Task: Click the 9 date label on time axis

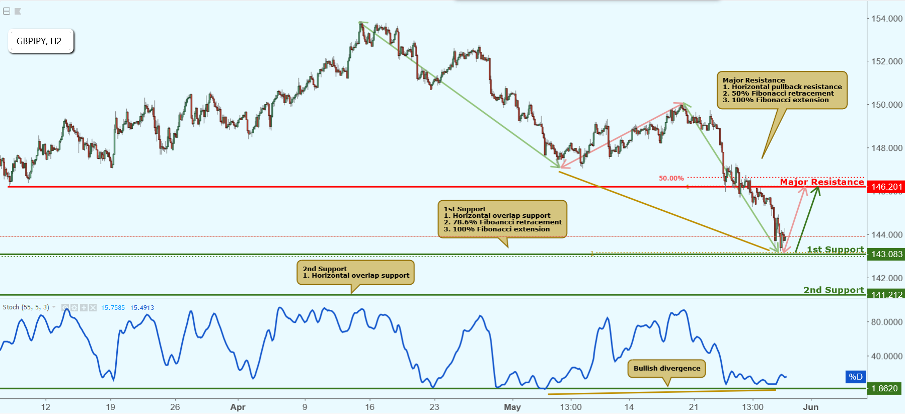Action: (x=305, y=407)
